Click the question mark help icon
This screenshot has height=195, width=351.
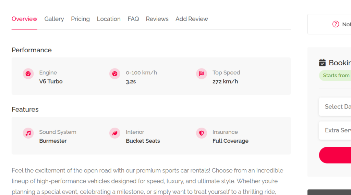336,24
